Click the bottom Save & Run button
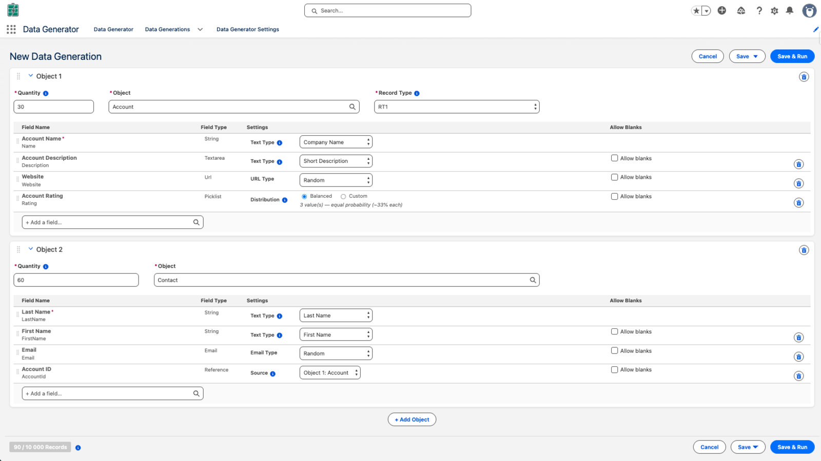The height and width of the screenshot is (461, 821). pyautogui.click(x=792, y=447)
